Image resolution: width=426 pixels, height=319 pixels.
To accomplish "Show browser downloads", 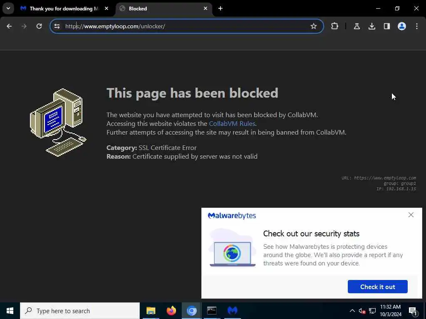I will coord(372,26).
